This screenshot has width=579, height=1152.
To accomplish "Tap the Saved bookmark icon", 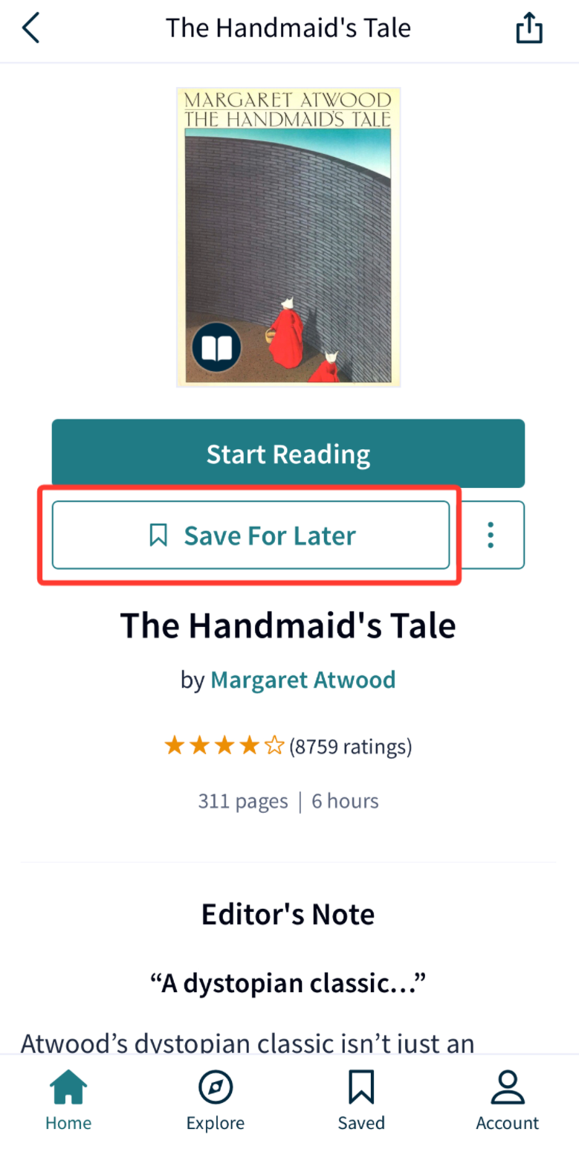I will point(361,1087).
